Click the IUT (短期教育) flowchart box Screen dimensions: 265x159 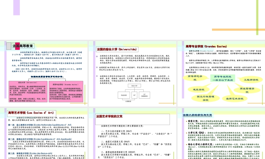(x=144, y=95)
